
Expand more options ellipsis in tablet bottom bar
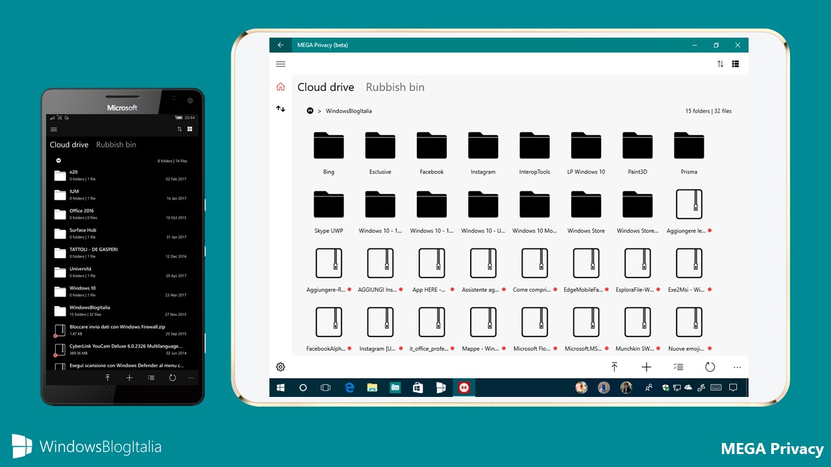coord(738,367)
